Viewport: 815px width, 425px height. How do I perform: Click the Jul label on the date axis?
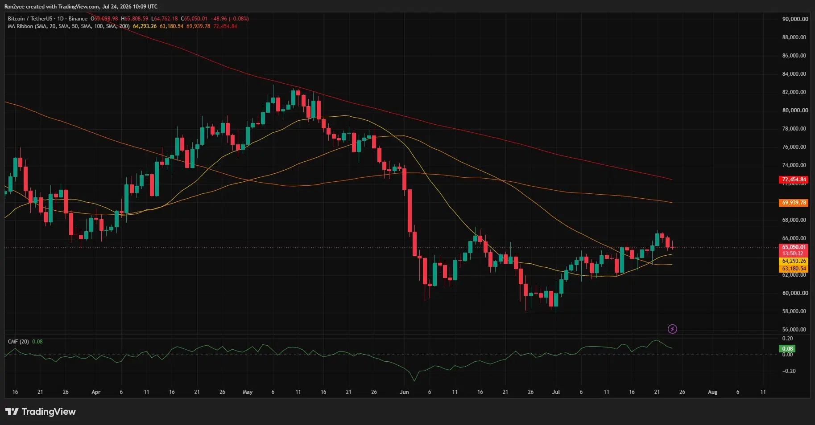click(x=556, y=392)
